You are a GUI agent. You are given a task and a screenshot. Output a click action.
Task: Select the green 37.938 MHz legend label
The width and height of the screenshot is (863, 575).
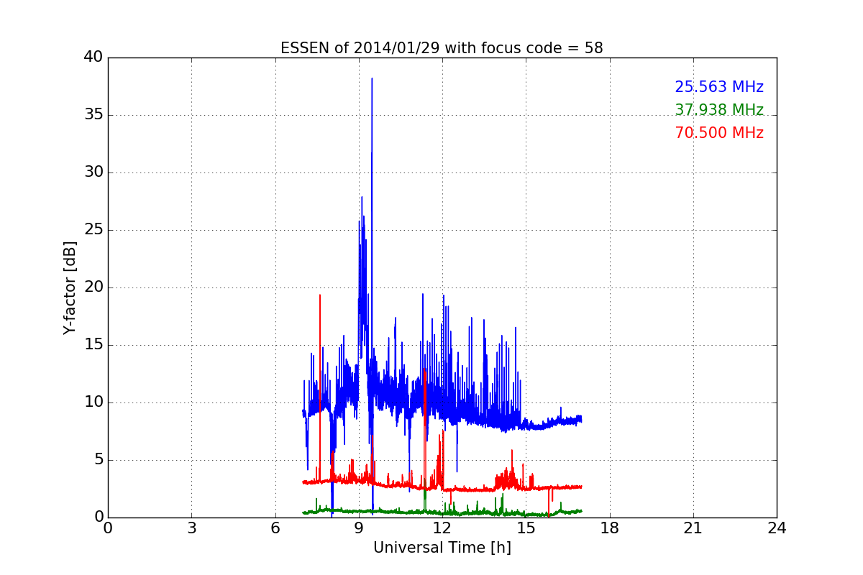click(x=719, y=110)
